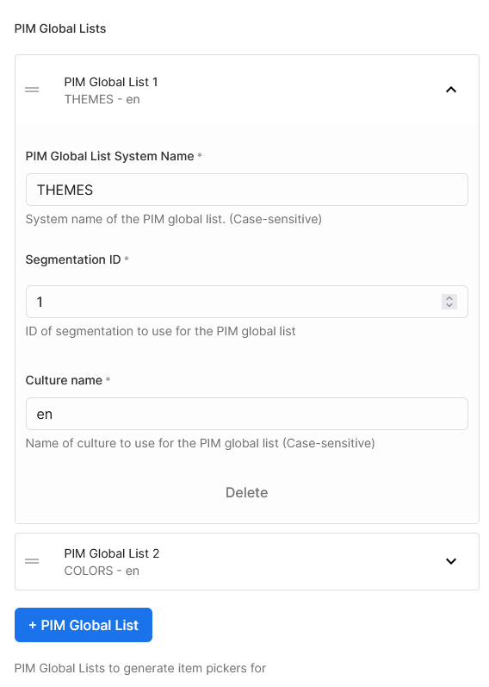Click the "Culture name" label

[x=64, y=380]
